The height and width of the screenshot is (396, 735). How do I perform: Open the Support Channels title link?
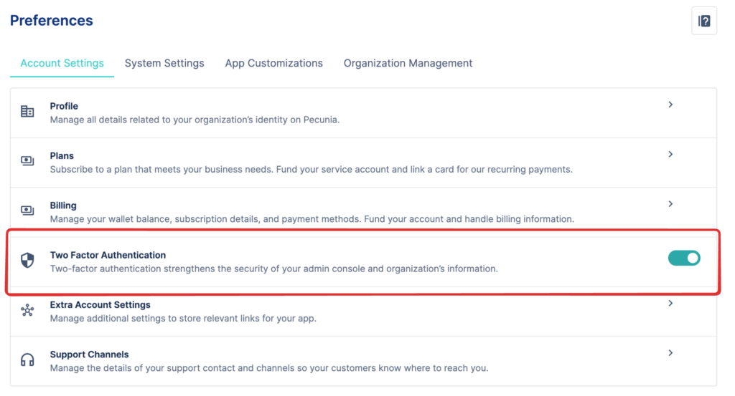90,354
